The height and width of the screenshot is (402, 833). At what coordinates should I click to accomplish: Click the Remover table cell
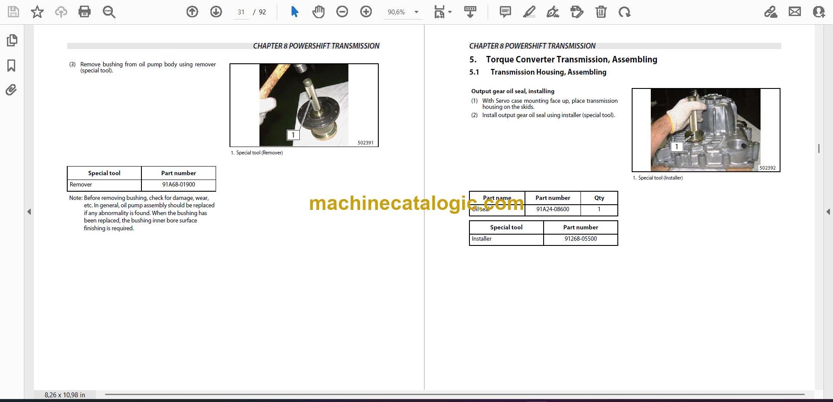(104, 185)
